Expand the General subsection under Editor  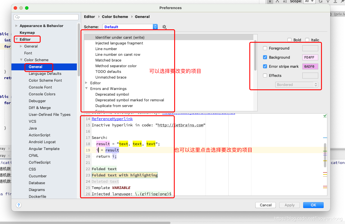click(21, 46)
